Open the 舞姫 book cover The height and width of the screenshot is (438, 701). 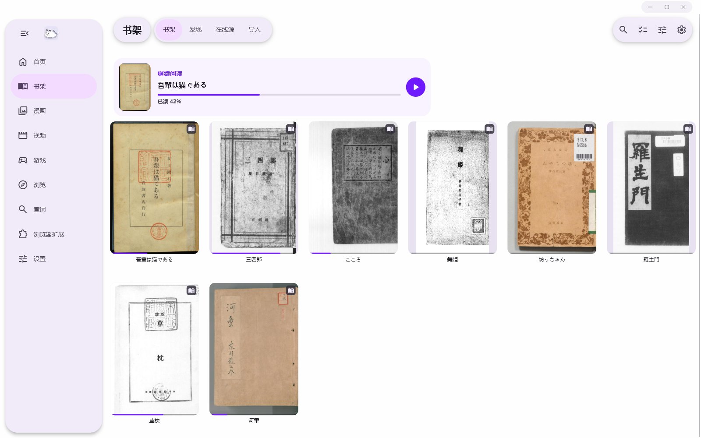pyautogui.click(x=453, y=187)
